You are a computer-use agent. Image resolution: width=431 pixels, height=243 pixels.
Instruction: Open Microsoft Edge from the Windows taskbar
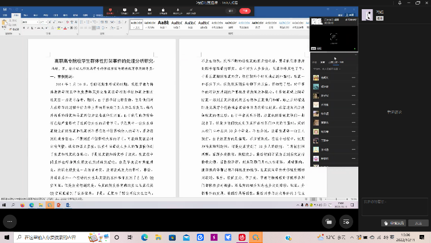click(144, 237)
